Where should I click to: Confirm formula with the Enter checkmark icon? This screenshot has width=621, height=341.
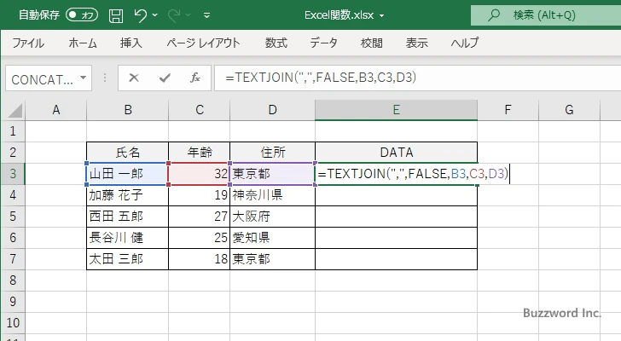164,78
